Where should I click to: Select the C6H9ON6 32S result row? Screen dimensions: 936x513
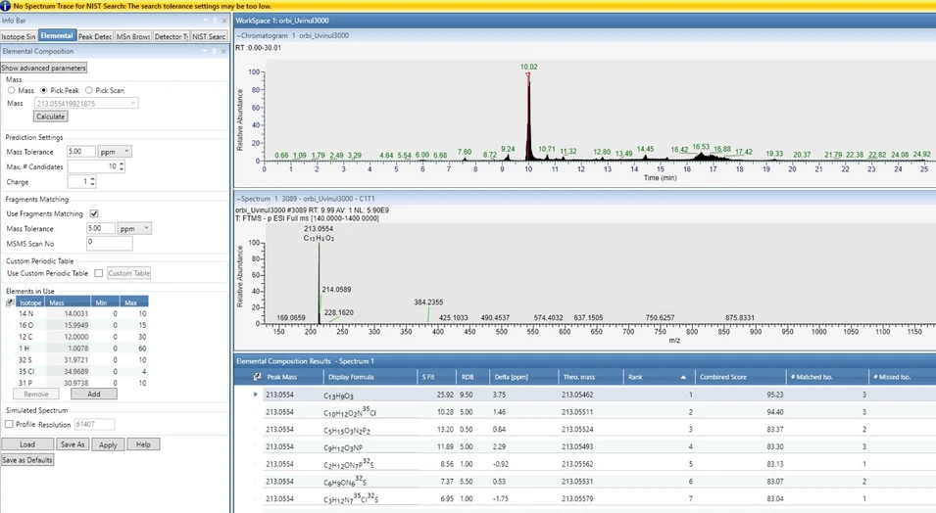tap(599, 481)
